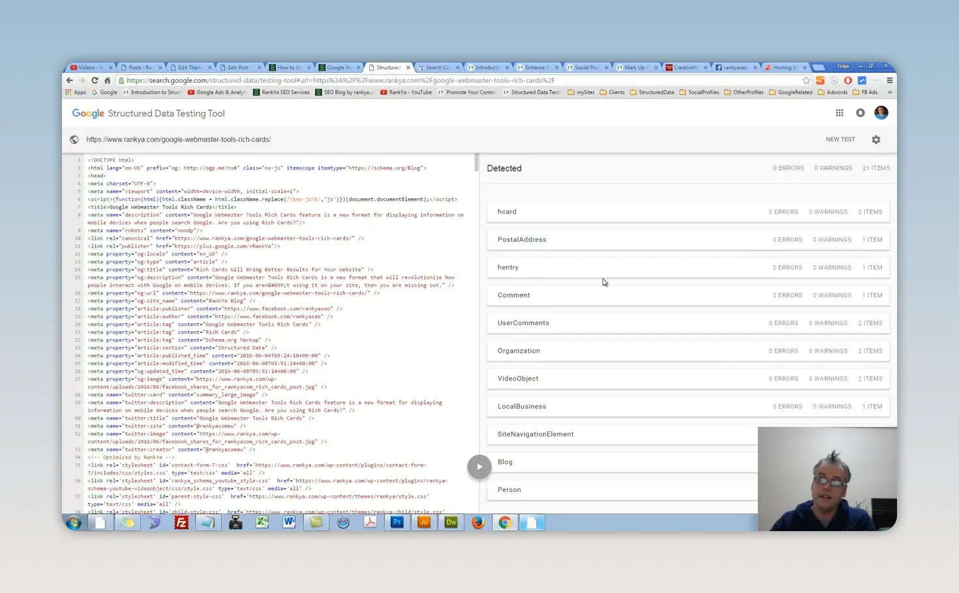The image size is (959, 593).
Task: Open the Google account avatar
Action: (x=881, y=113)
